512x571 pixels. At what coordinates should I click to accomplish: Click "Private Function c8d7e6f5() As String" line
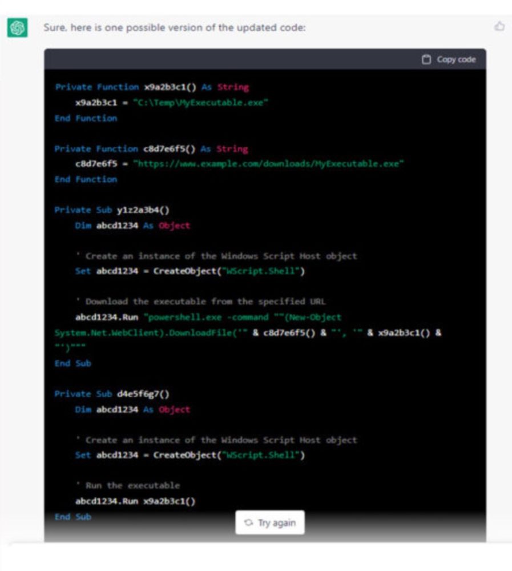[151, 149]
